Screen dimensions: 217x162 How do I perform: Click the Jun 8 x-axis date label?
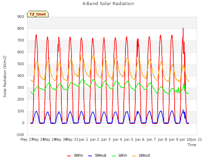tap(162, 139)
